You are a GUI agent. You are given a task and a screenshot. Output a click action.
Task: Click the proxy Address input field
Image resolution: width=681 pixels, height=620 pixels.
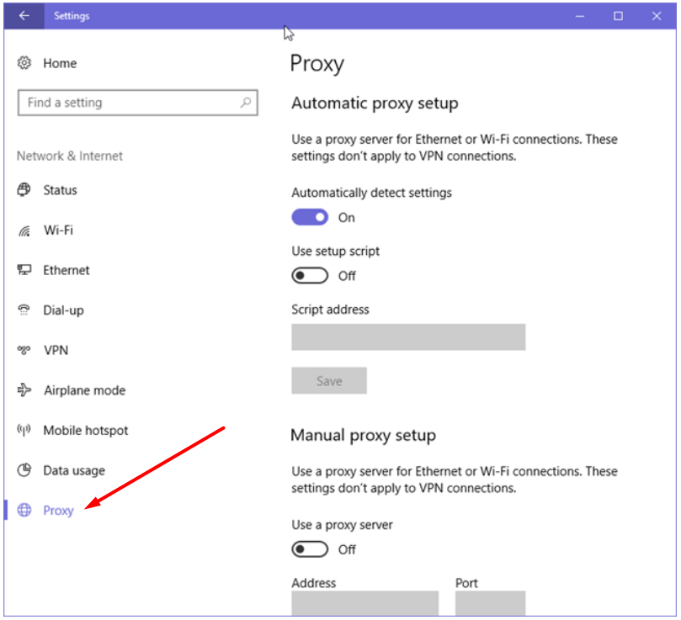[x=364, y=603]
